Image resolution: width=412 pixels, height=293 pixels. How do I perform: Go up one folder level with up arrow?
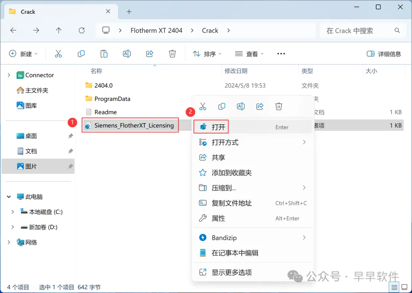59,31
